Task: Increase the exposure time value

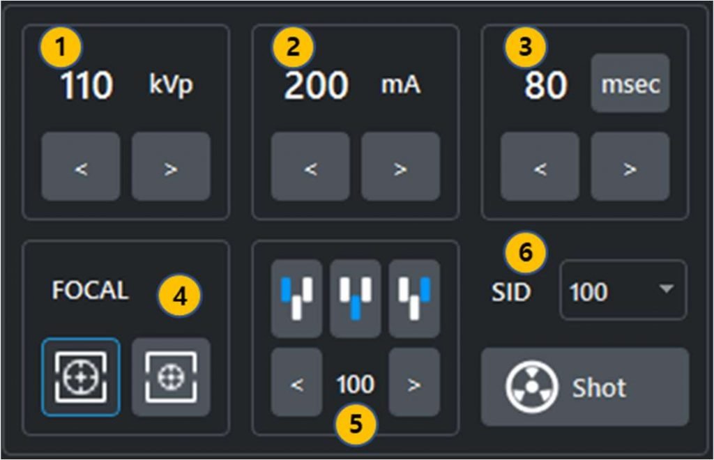Action: point(630,169)
